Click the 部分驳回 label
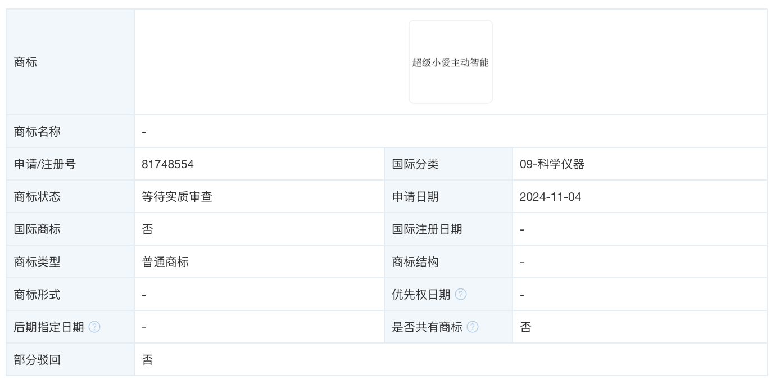Viewport: 771px width, 379px height. (x=37, y=360)
